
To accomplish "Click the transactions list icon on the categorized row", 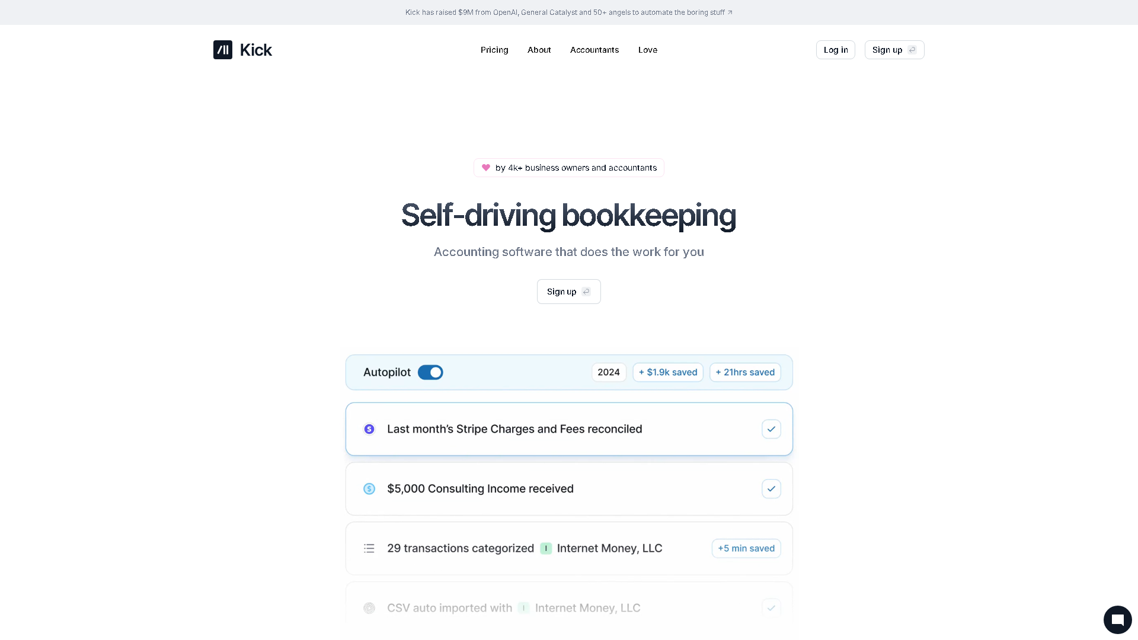I will [x=369, y=548].
